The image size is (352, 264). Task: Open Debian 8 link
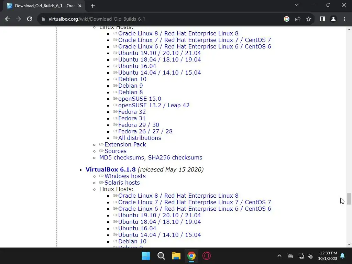point(130,92)
